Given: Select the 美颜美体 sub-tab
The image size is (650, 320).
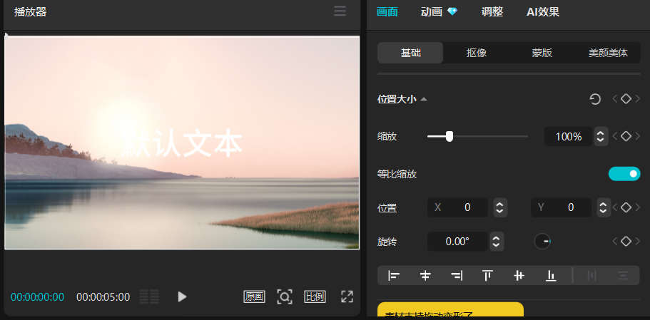Looking at the screenshot, I should click(x=608, y=53).
